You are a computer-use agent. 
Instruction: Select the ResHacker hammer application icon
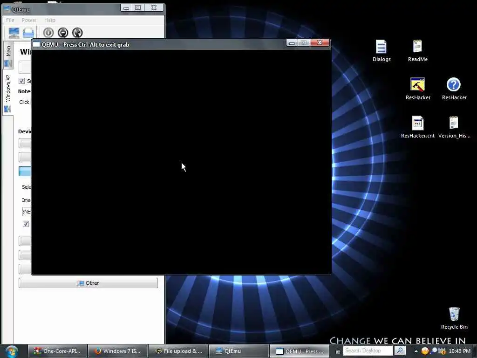(418, 89)
